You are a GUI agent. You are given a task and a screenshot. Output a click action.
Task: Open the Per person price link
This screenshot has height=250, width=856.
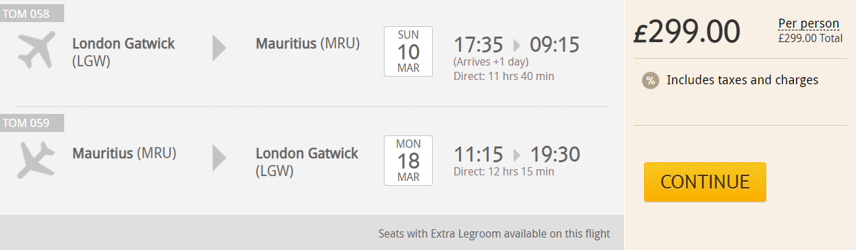pyautogui.click(x=808, y=23)
